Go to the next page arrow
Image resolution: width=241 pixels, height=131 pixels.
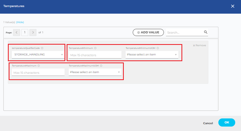click(x=33, y=33)
